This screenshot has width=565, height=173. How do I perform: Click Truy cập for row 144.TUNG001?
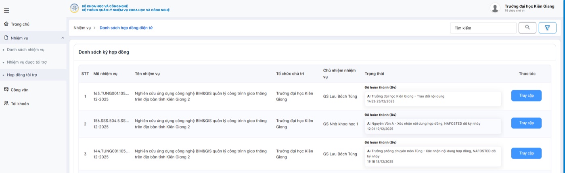click(x=526, y=153)
